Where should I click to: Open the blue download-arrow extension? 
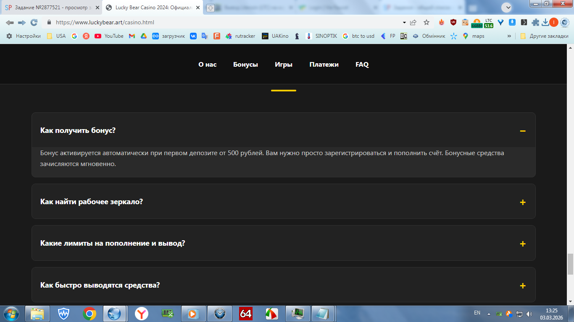(x=512, y=23)
